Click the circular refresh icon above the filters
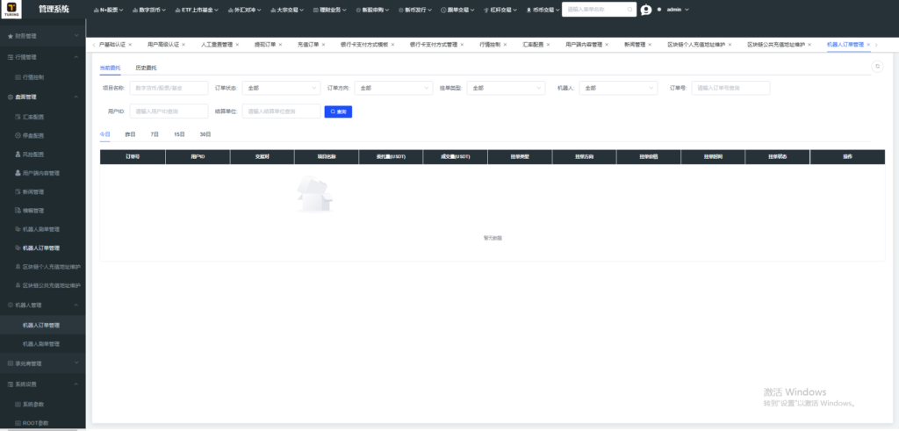899x431 pixels. pos(877,67)
